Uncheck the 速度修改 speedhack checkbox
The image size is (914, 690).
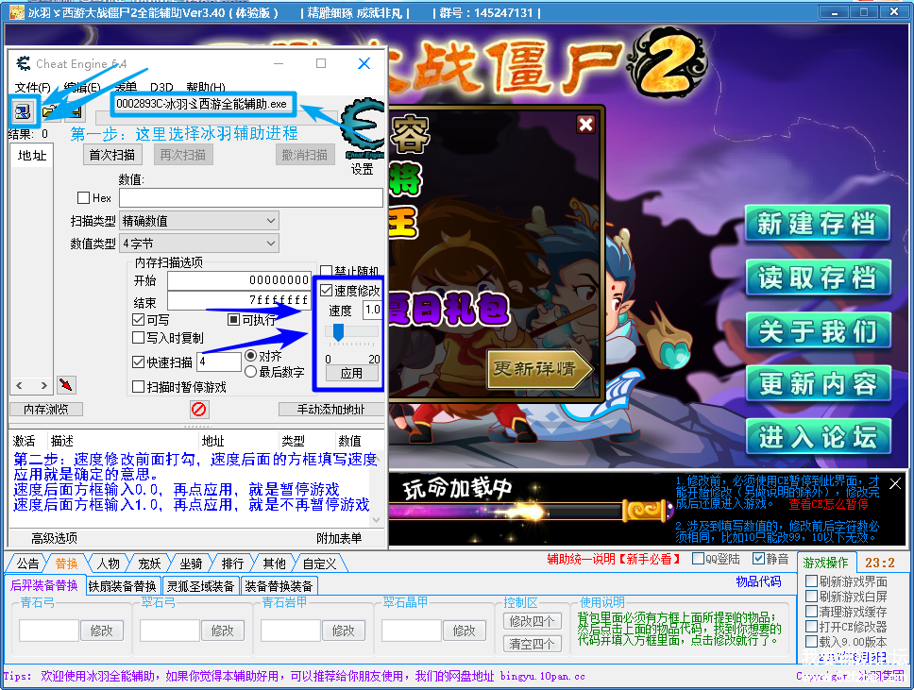[327, 290]
